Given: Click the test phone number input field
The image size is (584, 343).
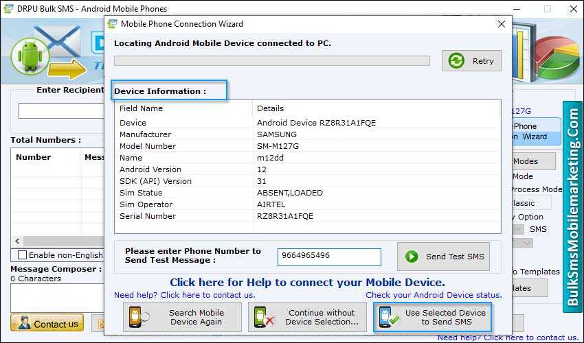Looking at the screenshot, I should pos(329,257).
